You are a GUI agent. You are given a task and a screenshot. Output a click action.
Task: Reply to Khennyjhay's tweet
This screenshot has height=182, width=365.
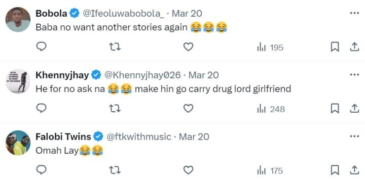(42, 108)
